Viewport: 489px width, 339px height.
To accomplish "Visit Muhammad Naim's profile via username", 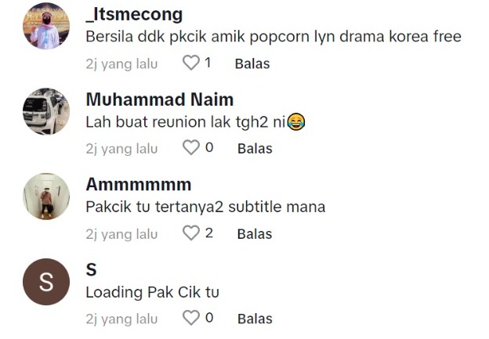I will [x=159, y=99].
